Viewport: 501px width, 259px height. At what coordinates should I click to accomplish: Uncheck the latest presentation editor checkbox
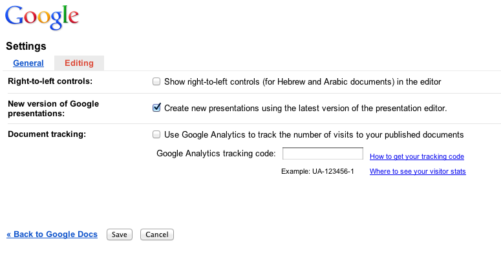click(156, 108)
